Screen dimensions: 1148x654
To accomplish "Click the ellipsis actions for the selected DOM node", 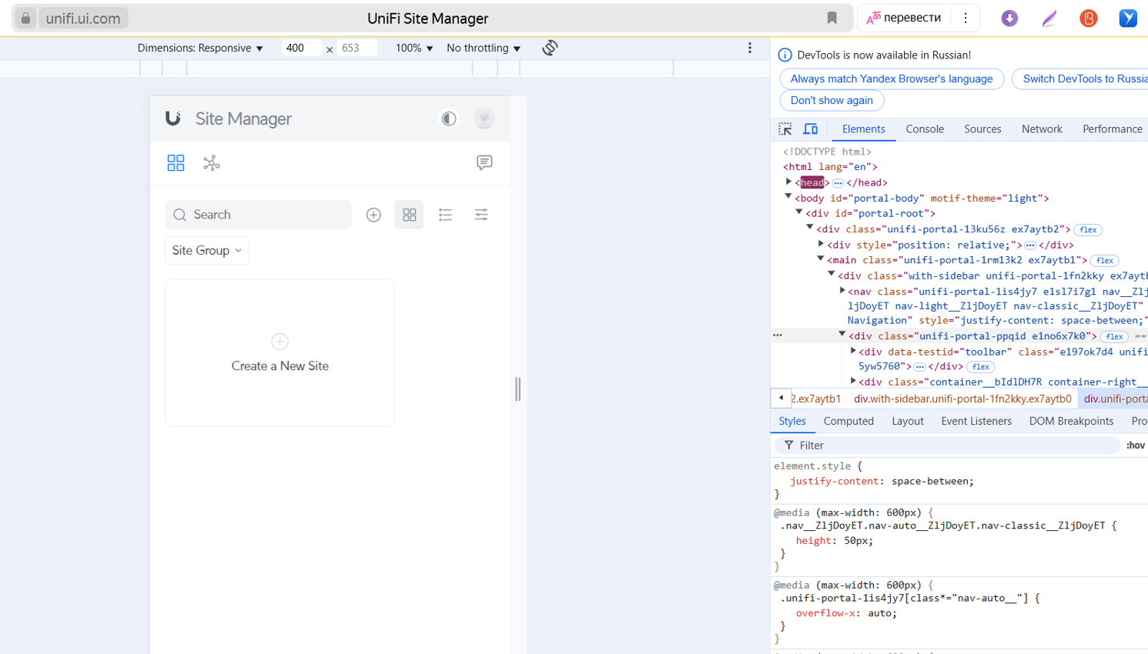I will (x=778, y=335).
